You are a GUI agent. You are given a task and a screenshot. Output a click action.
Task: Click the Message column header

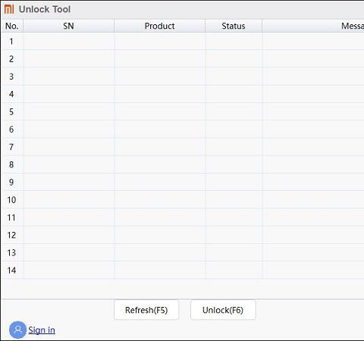click(313, 26)
